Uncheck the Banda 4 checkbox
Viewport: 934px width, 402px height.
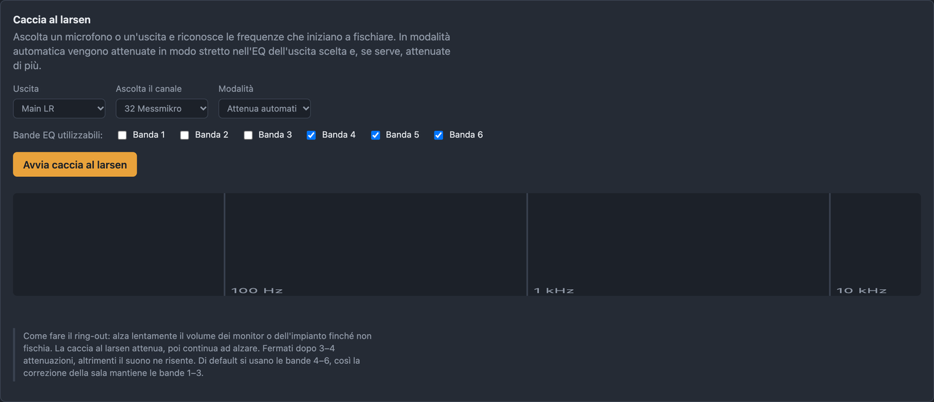[312, 135]
